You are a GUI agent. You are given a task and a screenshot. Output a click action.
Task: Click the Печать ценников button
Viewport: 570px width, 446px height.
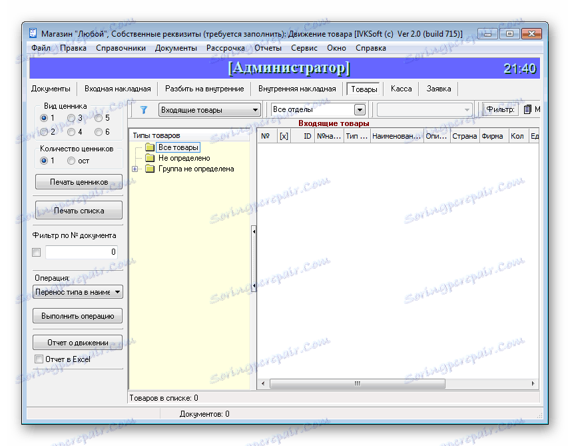click(79, 182)
